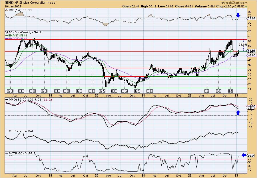
Task: Click the 21.6% upside annotation
Action: click(x=243, y=44)
